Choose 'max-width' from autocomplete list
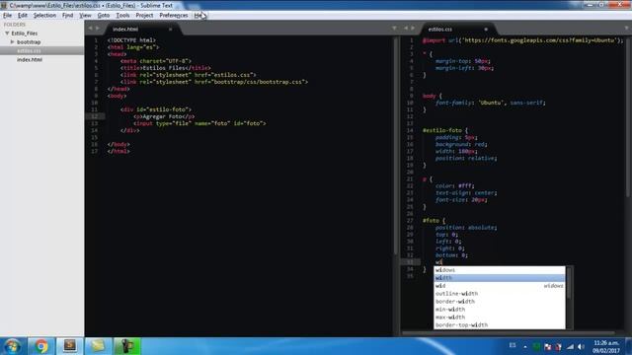This screenshot has height=355, width=632. [x=500, y=318]
